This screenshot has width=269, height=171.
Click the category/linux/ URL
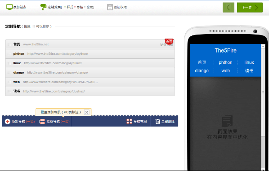click(x=53, y=63)
